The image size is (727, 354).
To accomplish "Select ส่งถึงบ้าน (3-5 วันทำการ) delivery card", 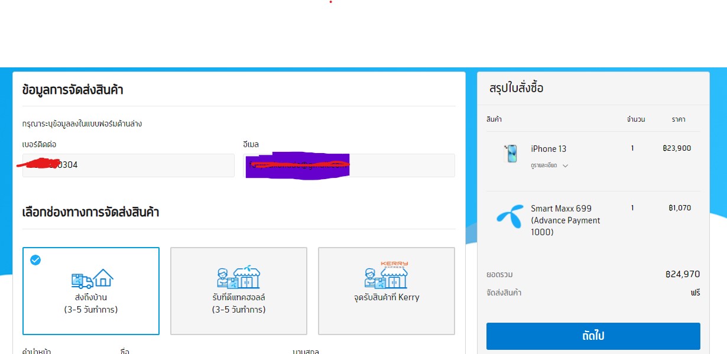I will click(91, 291).
